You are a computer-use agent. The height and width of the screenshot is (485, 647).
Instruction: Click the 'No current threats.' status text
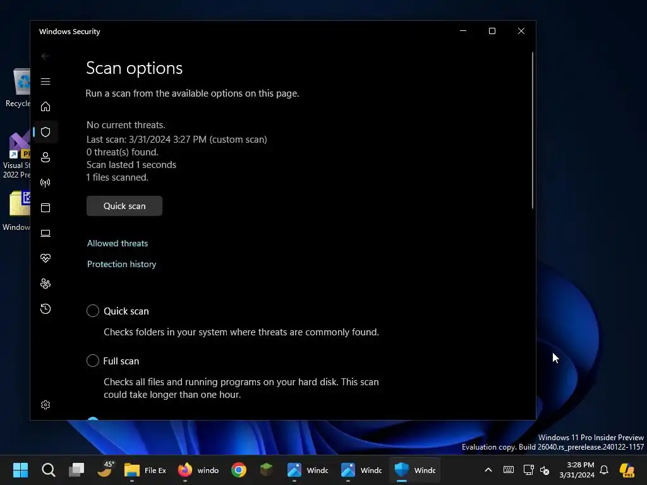pos(126,125)
